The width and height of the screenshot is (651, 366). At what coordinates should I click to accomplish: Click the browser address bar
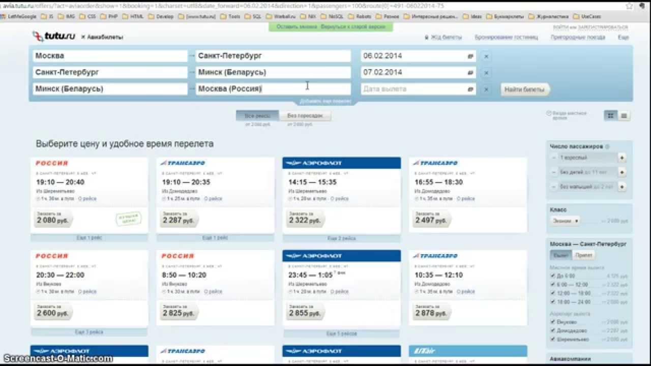coord(315,6)
